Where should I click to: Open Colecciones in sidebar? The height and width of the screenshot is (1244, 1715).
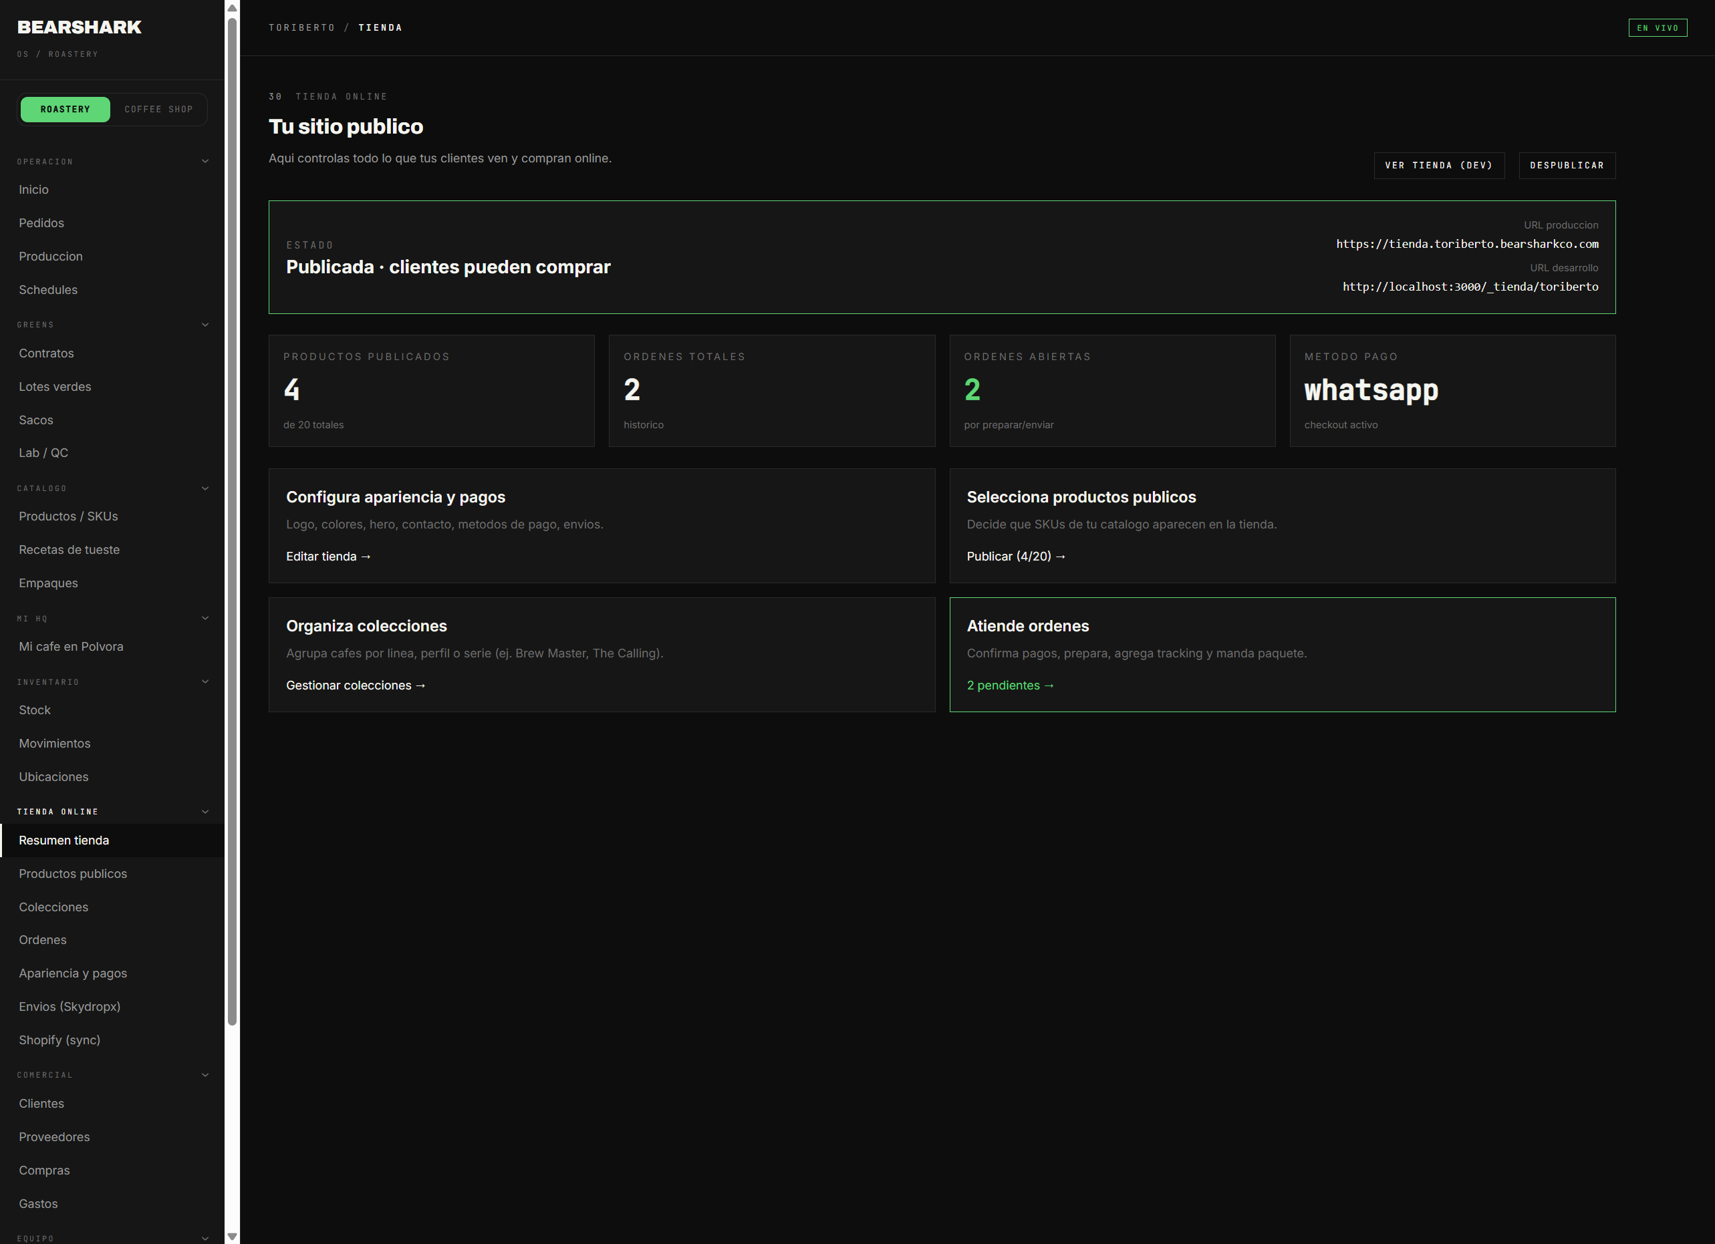tap(112, 907)
